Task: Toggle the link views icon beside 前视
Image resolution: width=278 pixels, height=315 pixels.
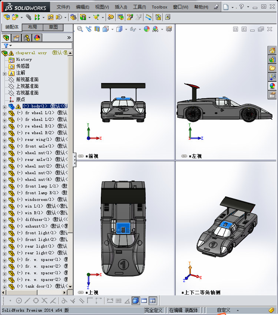Action: [x=81, y=156]
